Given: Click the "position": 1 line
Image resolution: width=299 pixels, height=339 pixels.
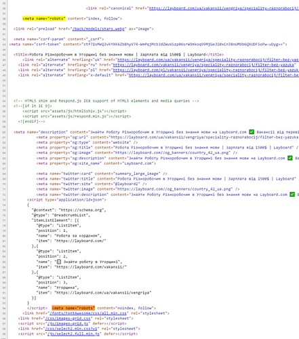Looking at the screenshot, I should [52, 231].
